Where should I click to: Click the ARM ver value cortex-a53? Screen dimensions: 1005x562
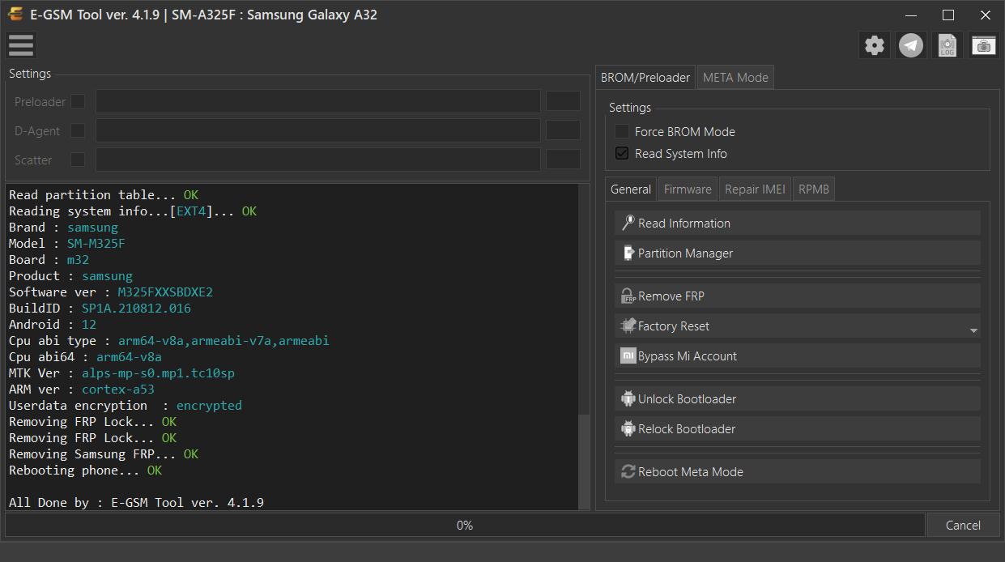click(117, 389)
